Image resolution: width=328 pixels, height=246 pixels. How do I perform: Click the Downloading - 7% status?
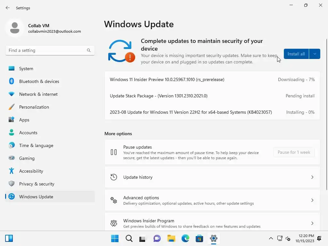[x=296, y=79]
